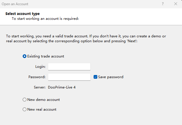
Task: Click the New real account label text
Action: click(x=42, y=109)
